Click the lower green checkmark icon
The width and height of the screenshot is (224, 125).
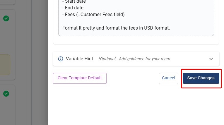[x=6, y=94]
